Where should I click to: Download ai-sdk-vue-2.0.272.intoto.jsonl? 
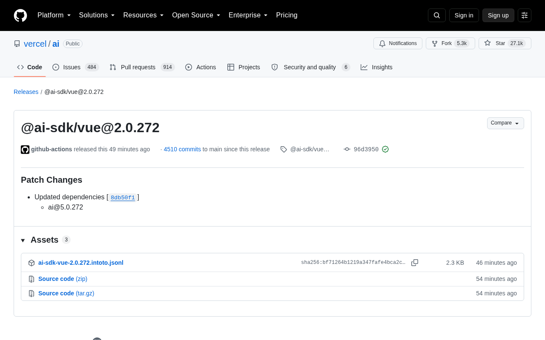tap(81, 263)
